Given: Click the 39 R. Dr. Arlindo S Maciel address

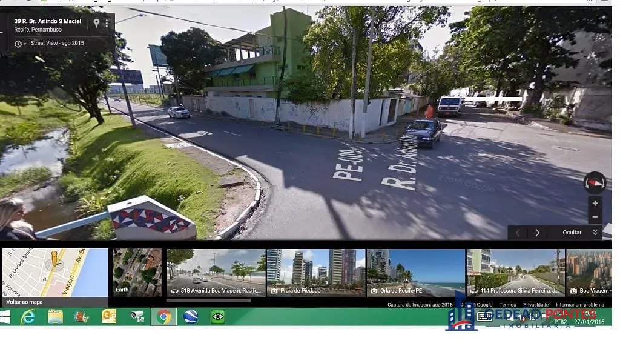Looking at the screenshot, I should click(x=47, y=21).
